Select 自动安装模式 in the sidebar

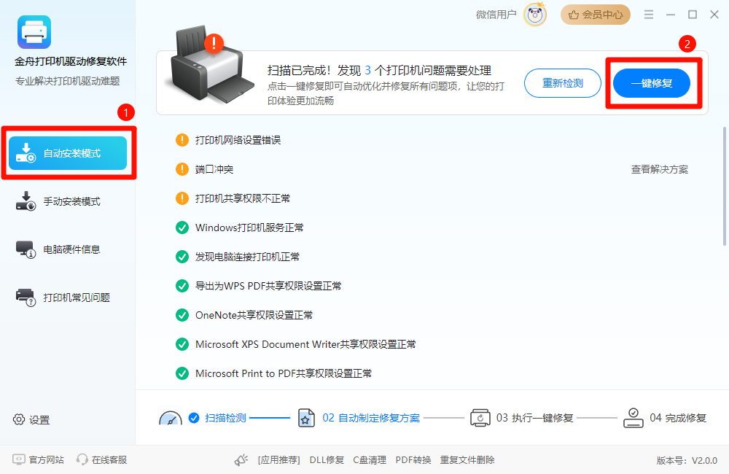[x=68, y=153]
